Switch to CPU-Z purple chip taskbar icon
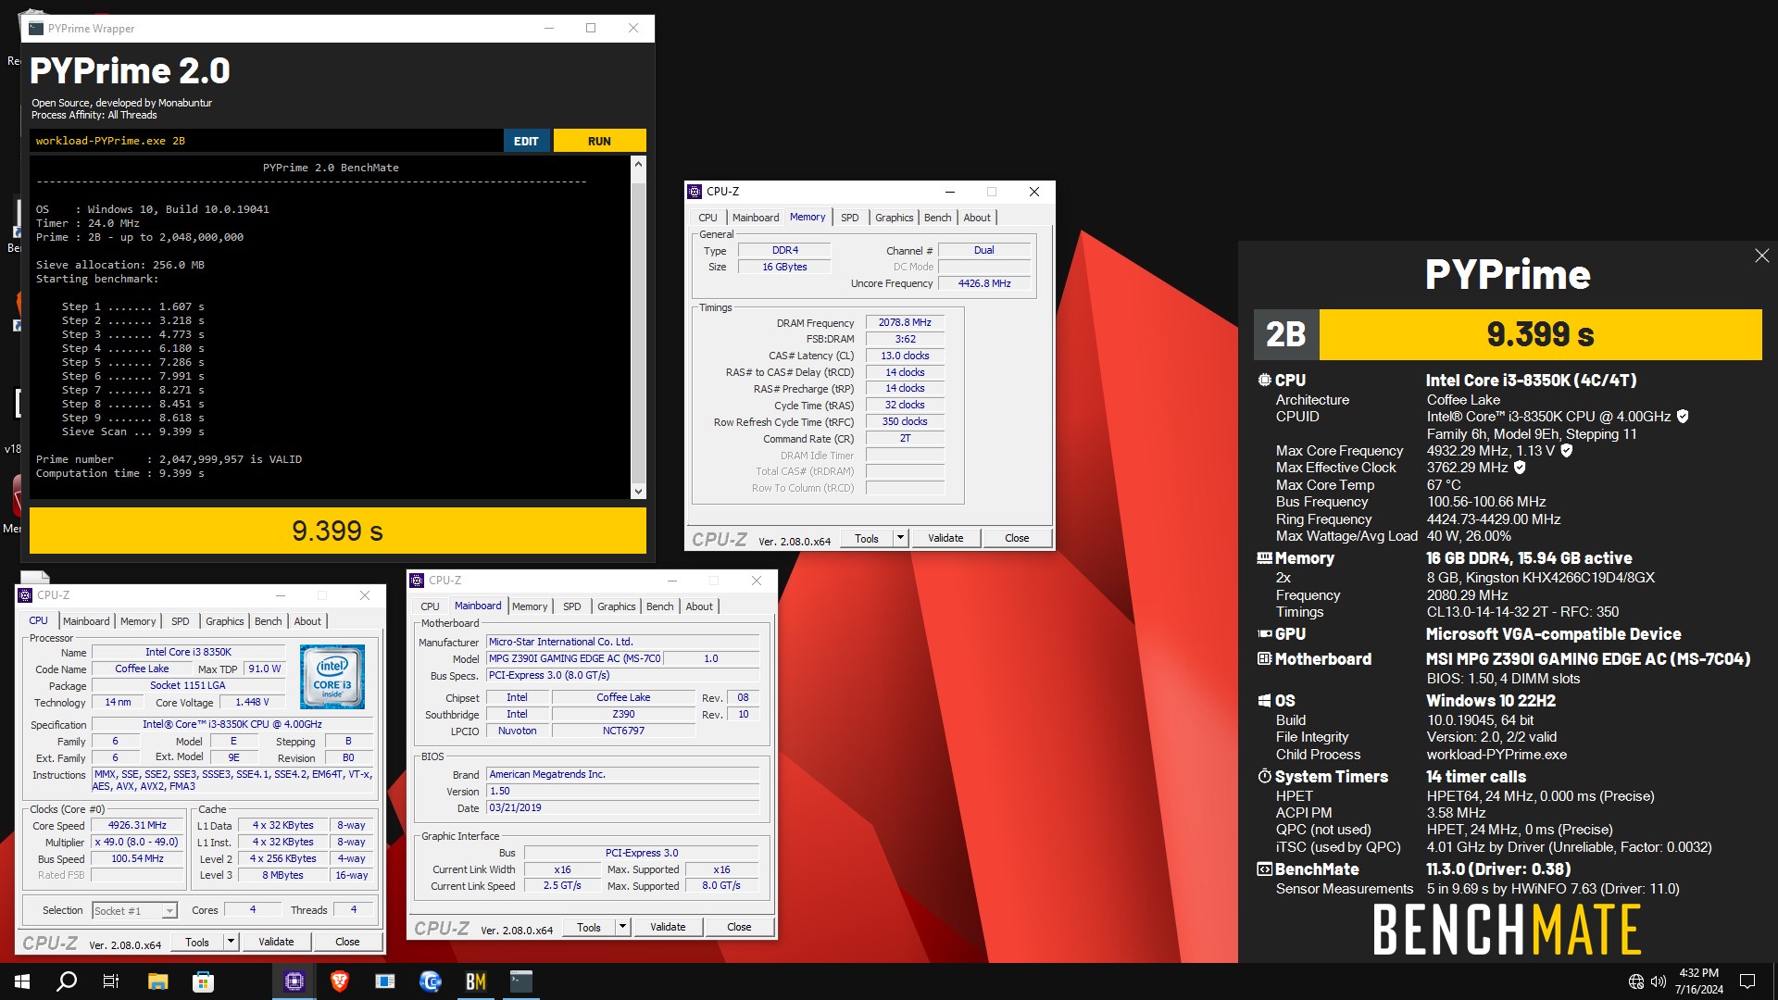The width and height of the screenshot is (1778, 1000). pyautogui.click(x=294, y=981)
